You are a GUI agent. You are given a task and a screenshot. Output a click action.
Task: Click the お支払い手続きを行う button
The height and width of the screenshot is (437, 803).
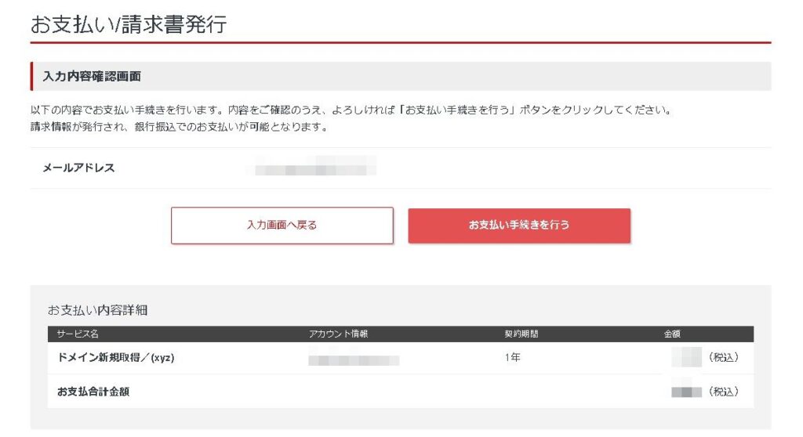coord(519,226)
